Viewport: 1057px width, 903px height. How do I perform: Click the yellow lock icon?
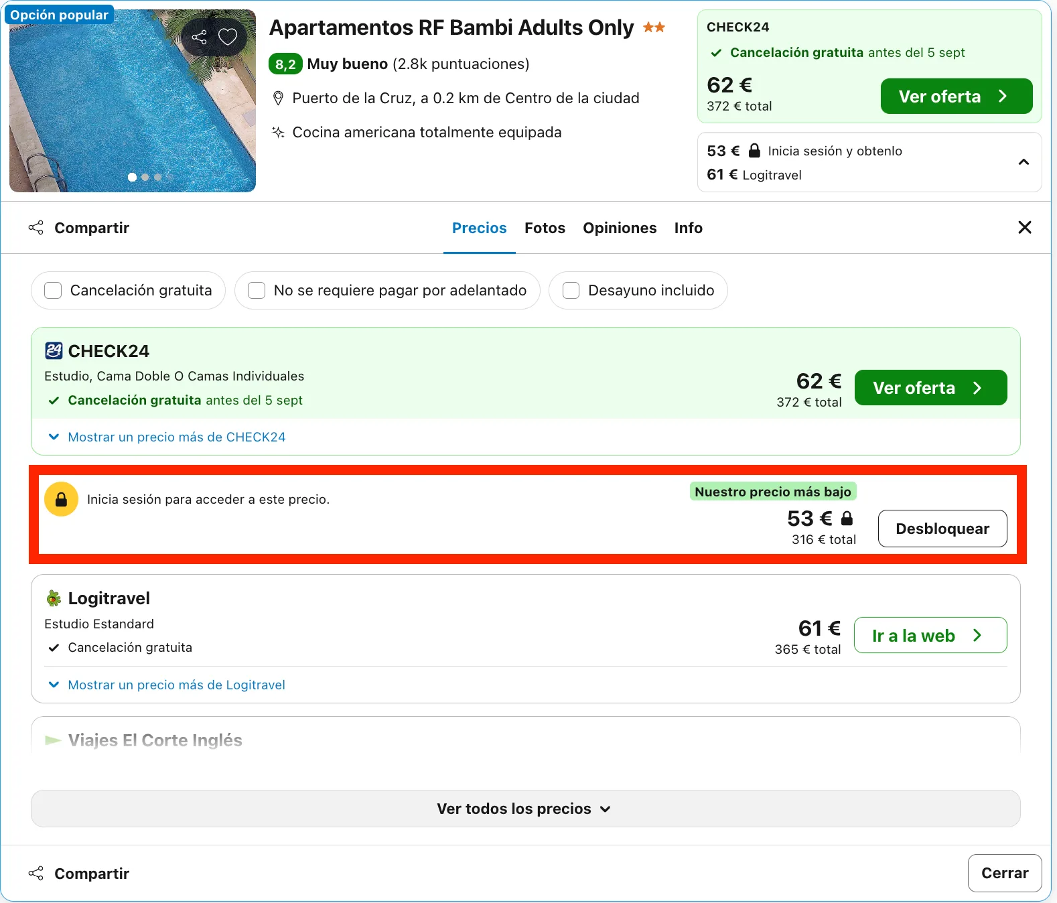[61, 499]
